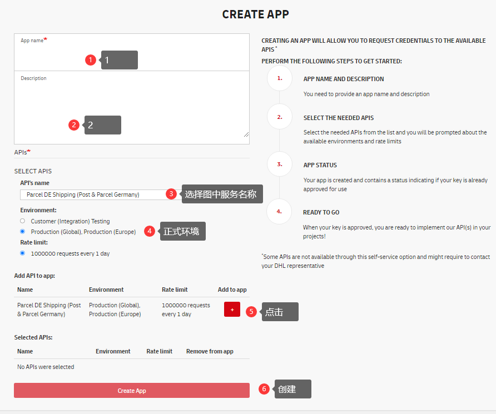Click red annotation marker number 1
This screenshot has height=414, width=496.
pyautogui.click(x=91, y=60)
